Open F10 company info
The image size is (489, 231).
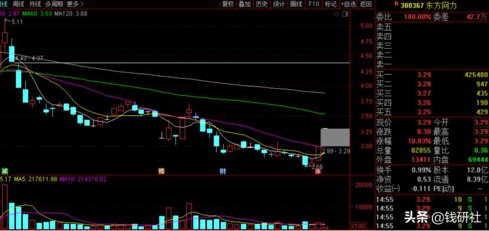[314, 4]
